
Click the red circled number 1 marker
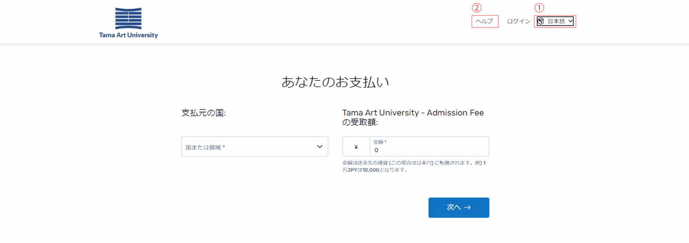(539, 8)
